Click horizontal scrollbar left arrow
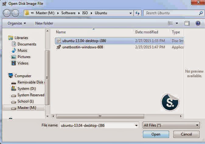Screen dimensions: 205x144 coord(53,116)
